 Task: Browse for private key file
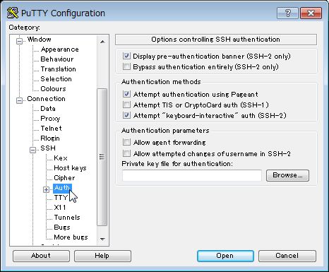(287, 175)
